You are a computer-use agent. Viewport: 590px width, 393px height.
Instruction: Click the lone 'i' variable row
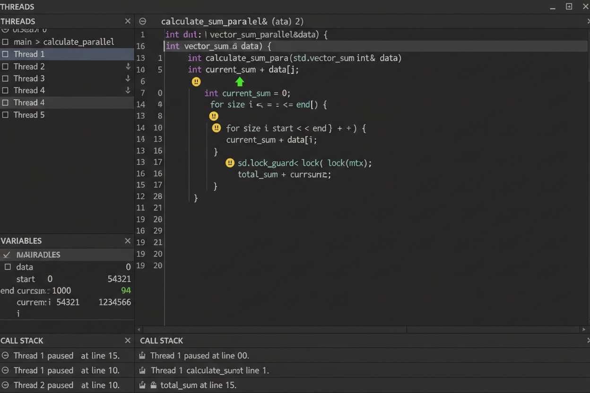[18, 314]
